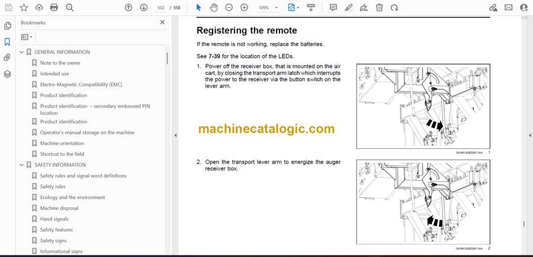Viewport: 533px width, 257px height.
Task: Toggle the Bookmarks panel icon
Action: pyautogui.click(x=7, y=42)
